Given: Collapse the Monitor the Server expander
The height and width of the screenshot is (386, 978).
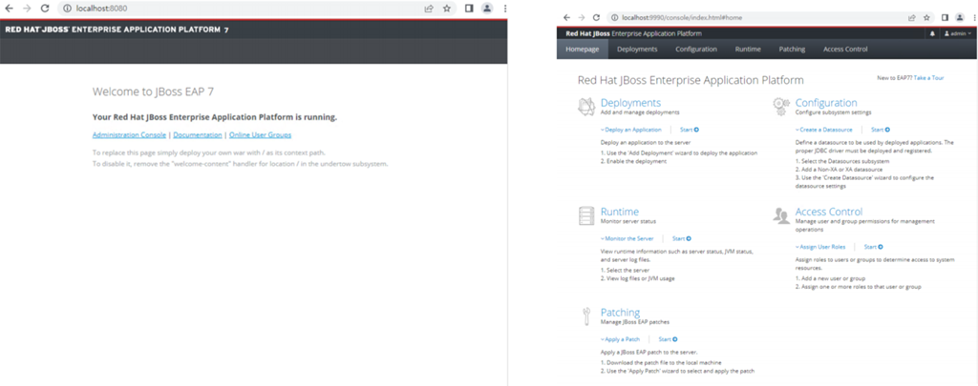Looking at the screenshot, I should click(x=627, y=238).
